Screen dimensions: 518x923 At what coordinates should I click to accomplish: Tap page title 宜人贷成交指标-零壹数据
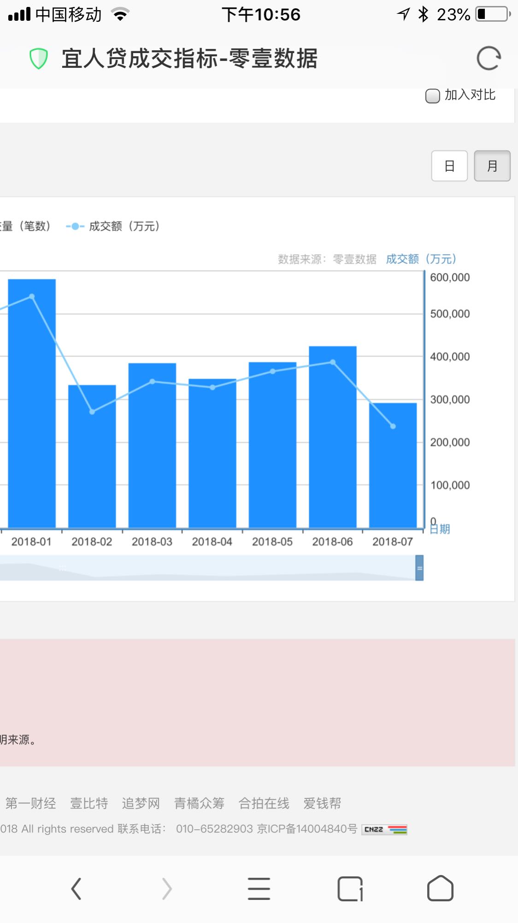(x=189, y=59)
